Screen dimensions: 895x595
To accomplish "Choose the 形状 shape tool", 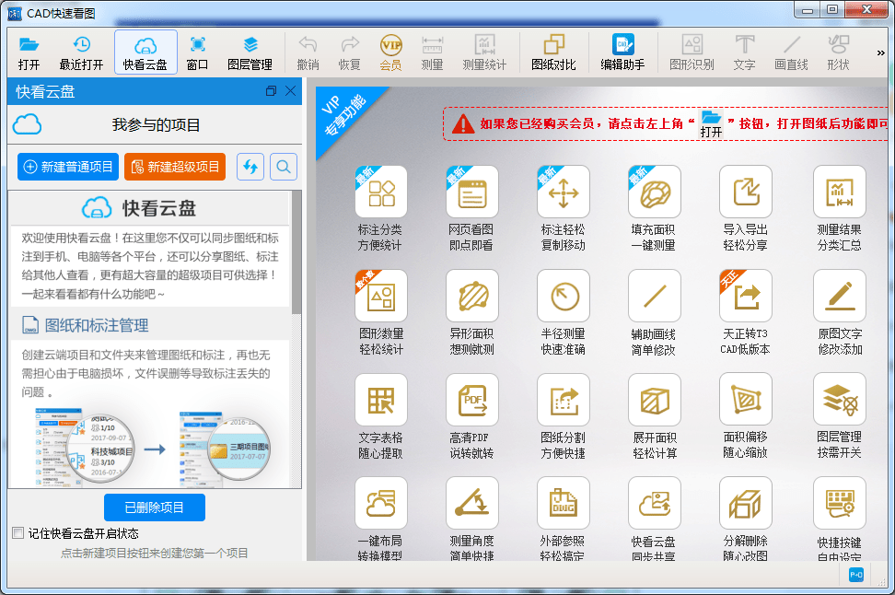I will click(837, 51).
